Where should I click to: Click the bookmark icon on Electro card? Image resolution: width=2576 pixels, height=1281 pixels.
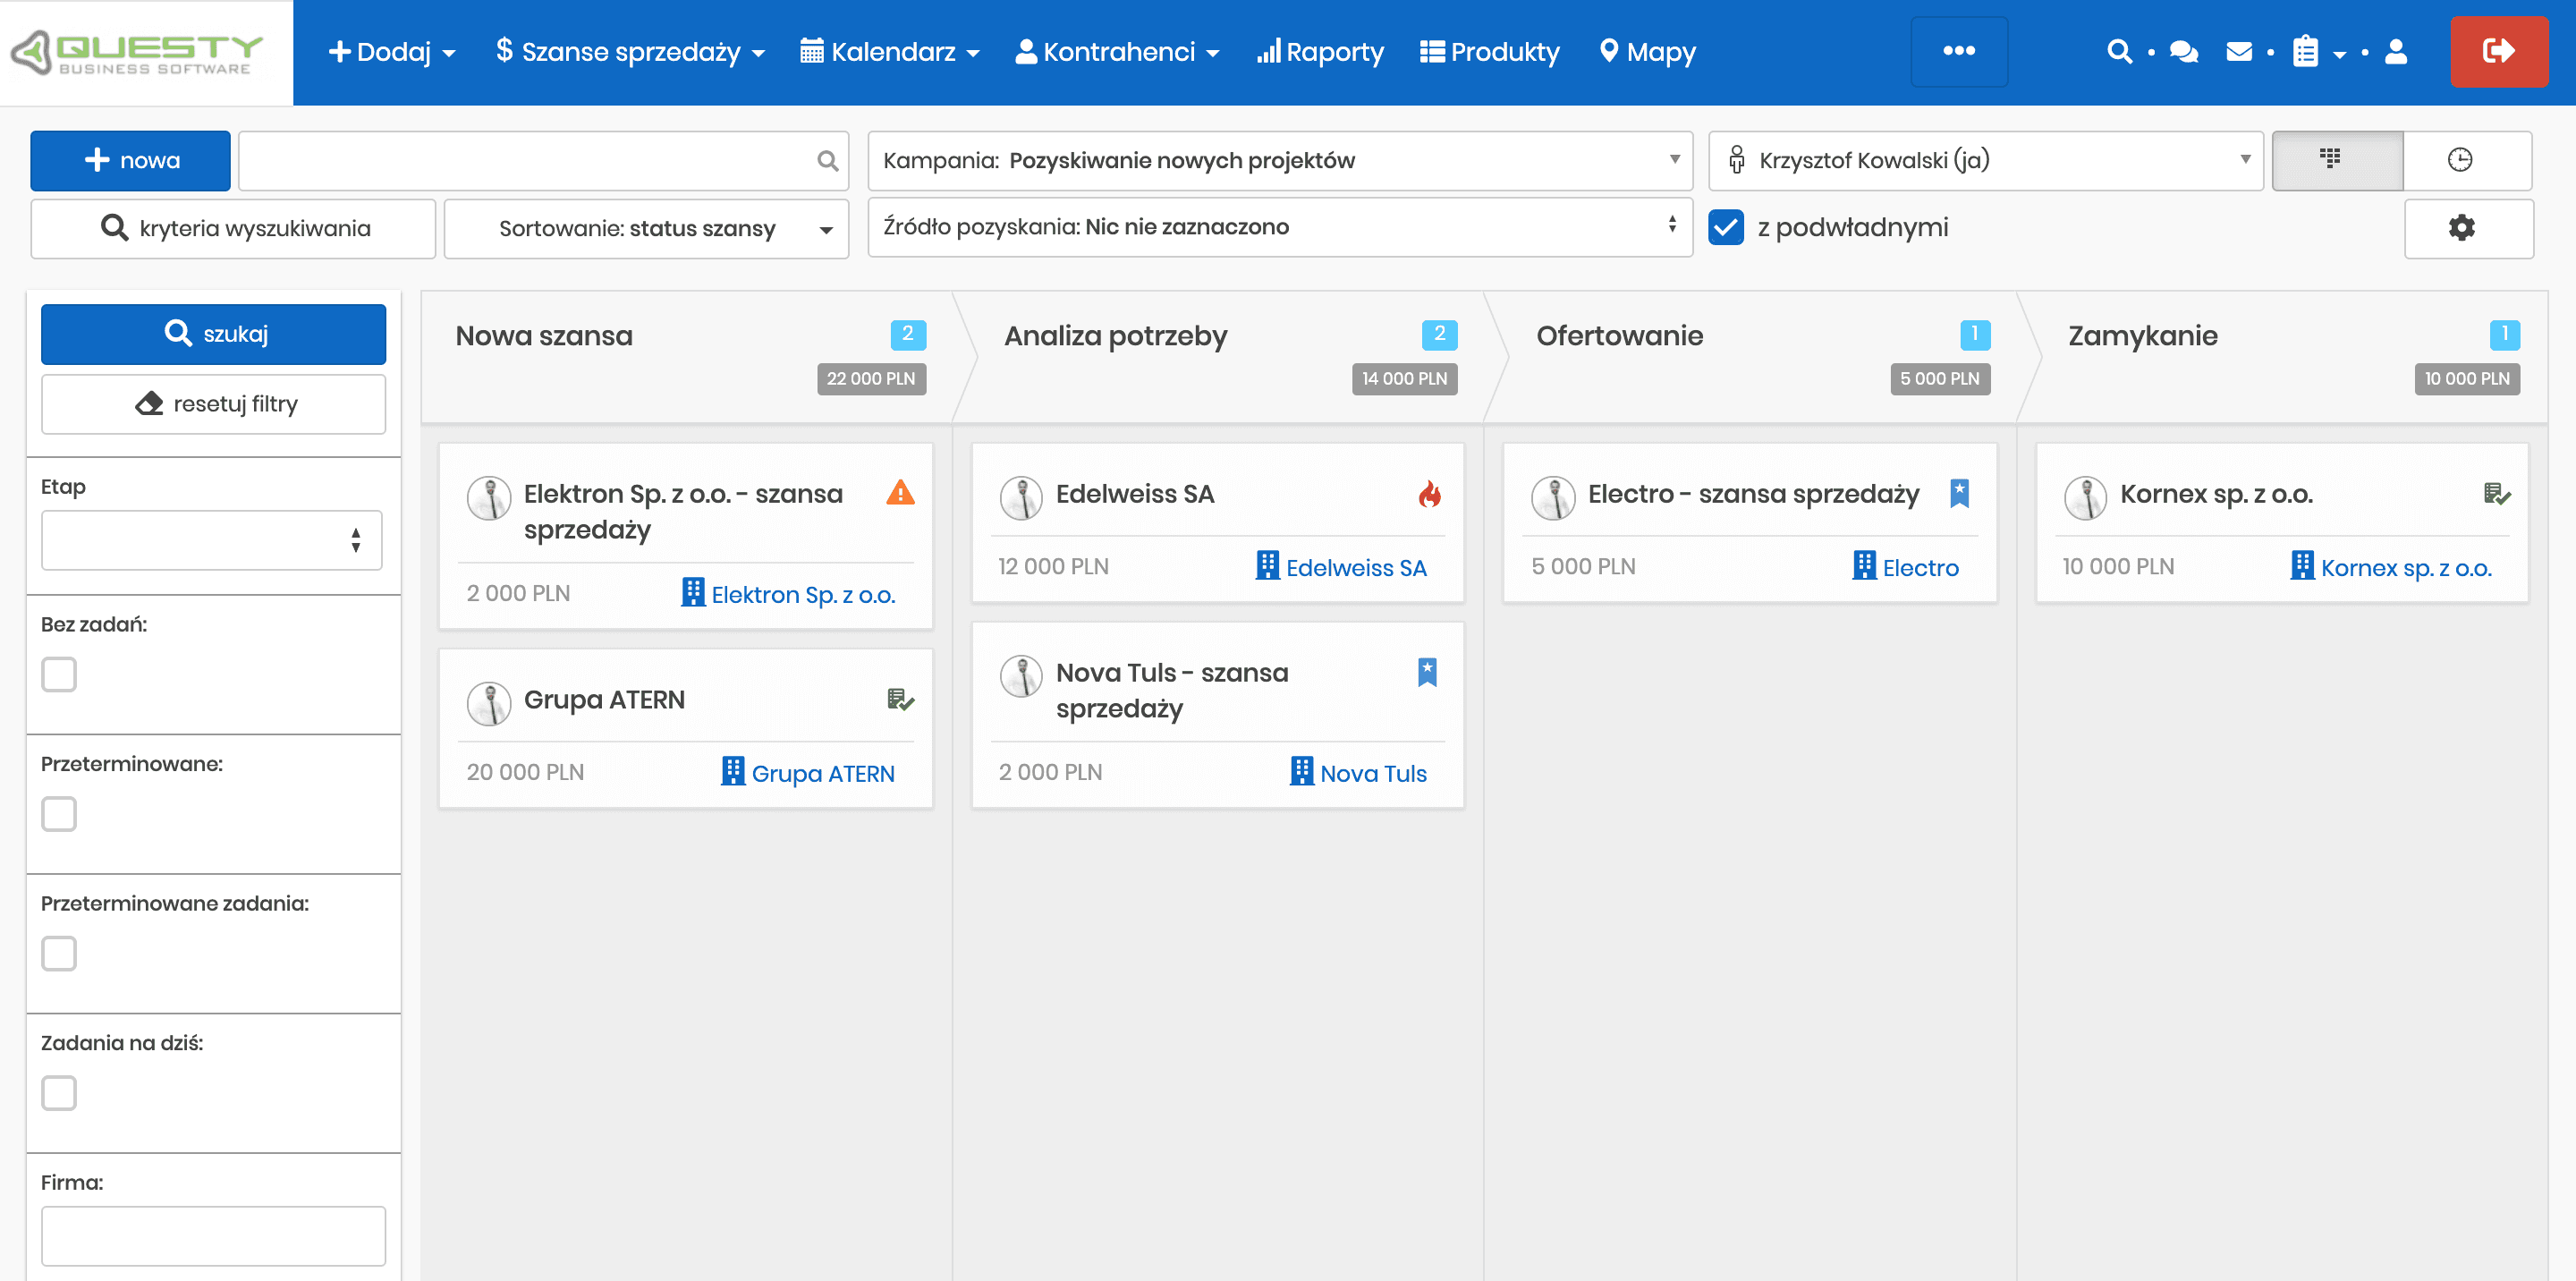1959,493
